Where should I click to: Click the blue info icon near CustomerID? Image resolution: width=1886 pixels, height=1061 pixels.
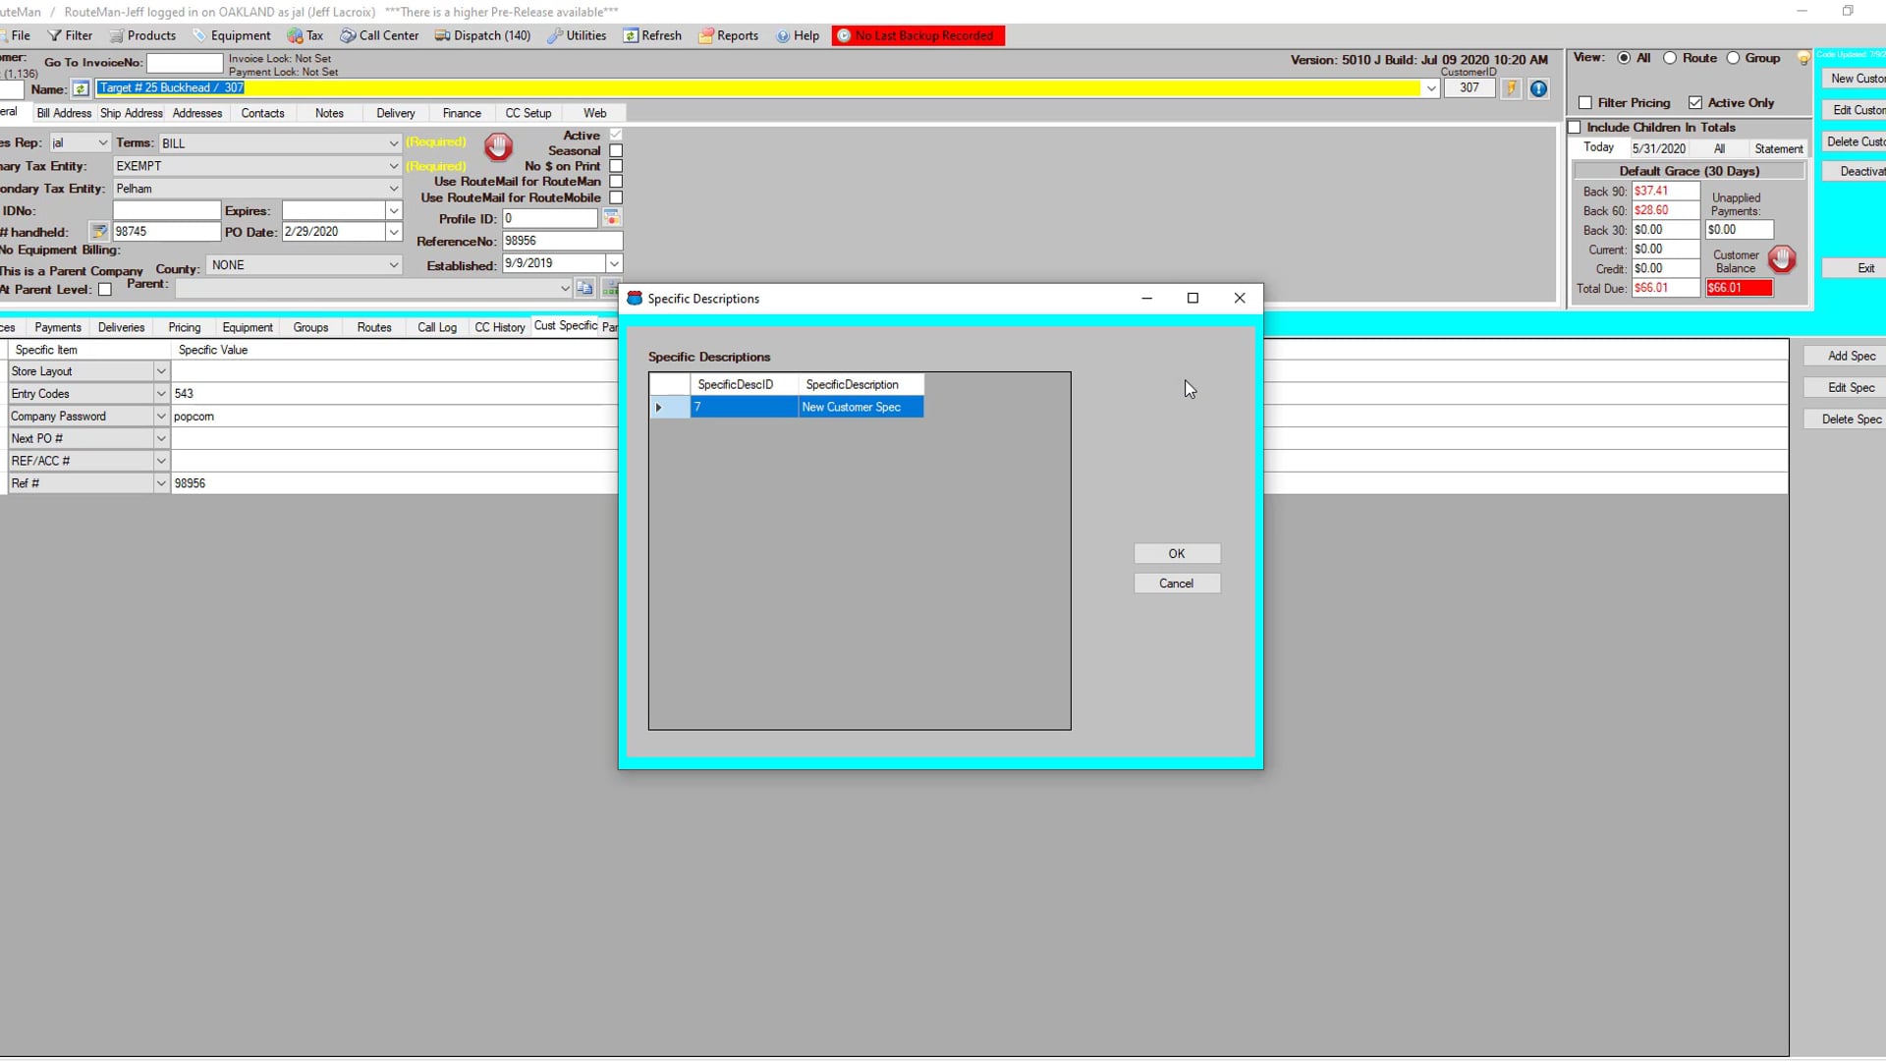click(1538, 88)
